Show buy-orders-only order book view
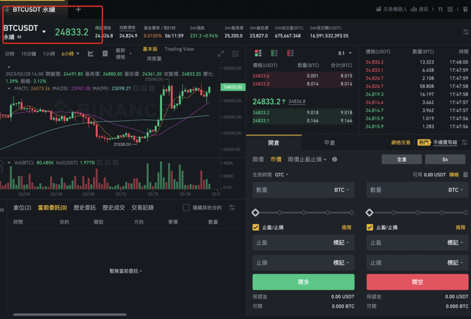Screen dimensions: 471x319 [x=274, y=53]
